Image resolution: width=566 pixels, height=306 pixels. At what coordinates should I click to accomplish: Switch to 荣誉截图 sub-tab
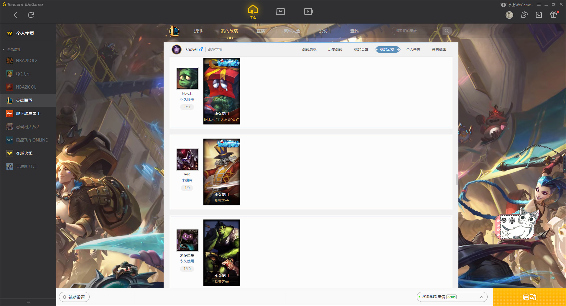(439, 49)
